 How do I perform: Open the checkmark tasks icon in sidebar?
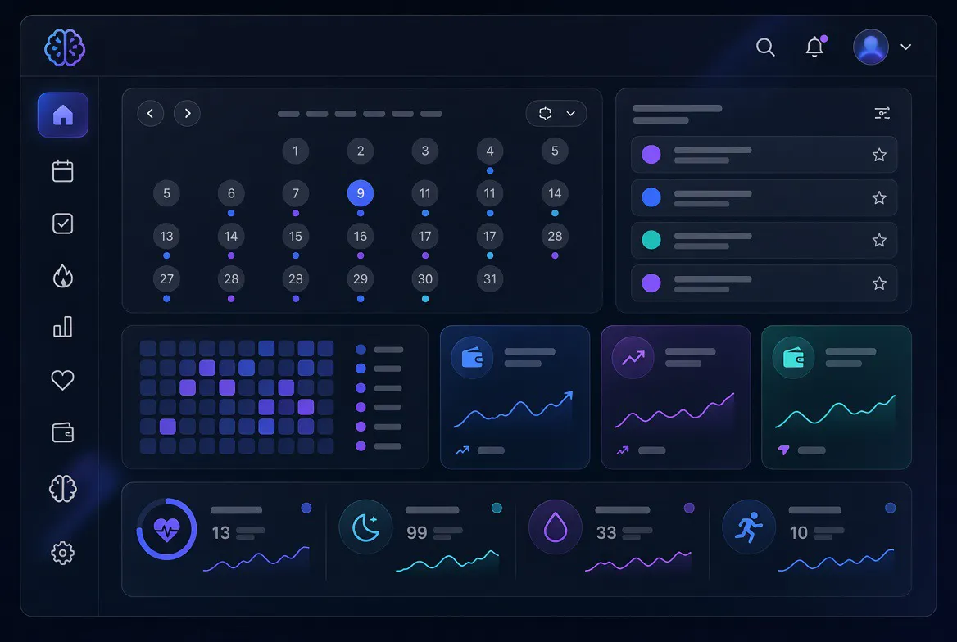click(63, 224)
